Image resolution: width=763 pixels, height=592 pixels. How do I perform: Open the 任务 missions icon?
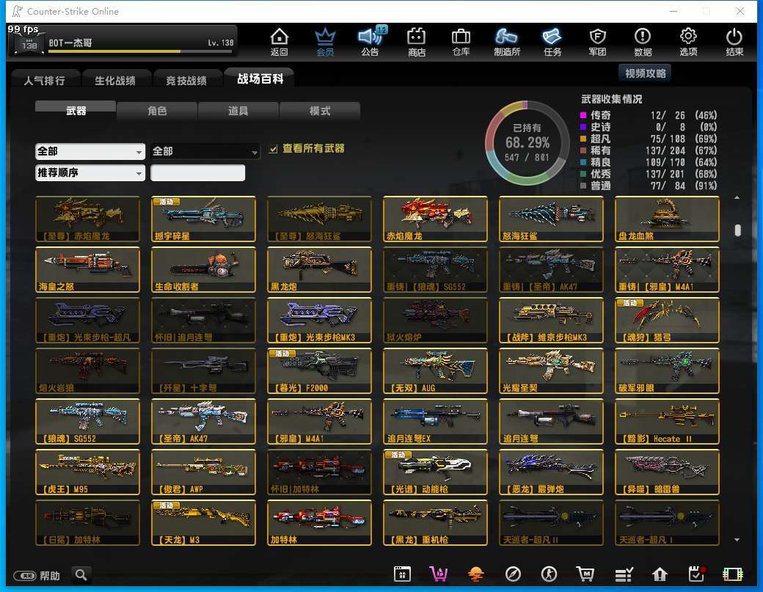click(x=552, y=41)
